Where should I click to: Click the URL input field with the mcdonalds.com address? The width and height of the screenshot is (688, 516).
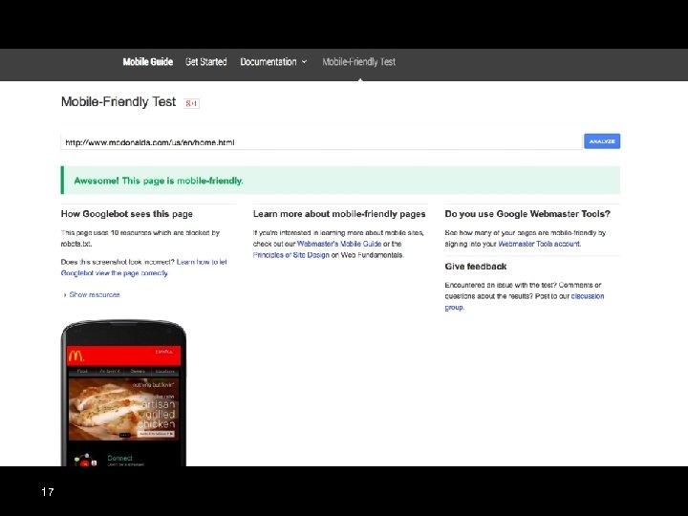[x=321, y=141]
